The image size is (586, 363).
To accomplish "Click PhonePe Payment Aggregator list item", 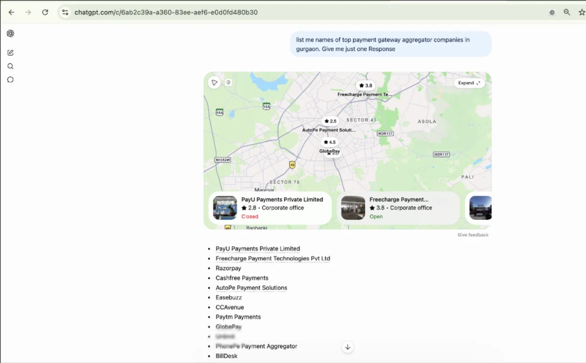I will (x=256, y=346).
